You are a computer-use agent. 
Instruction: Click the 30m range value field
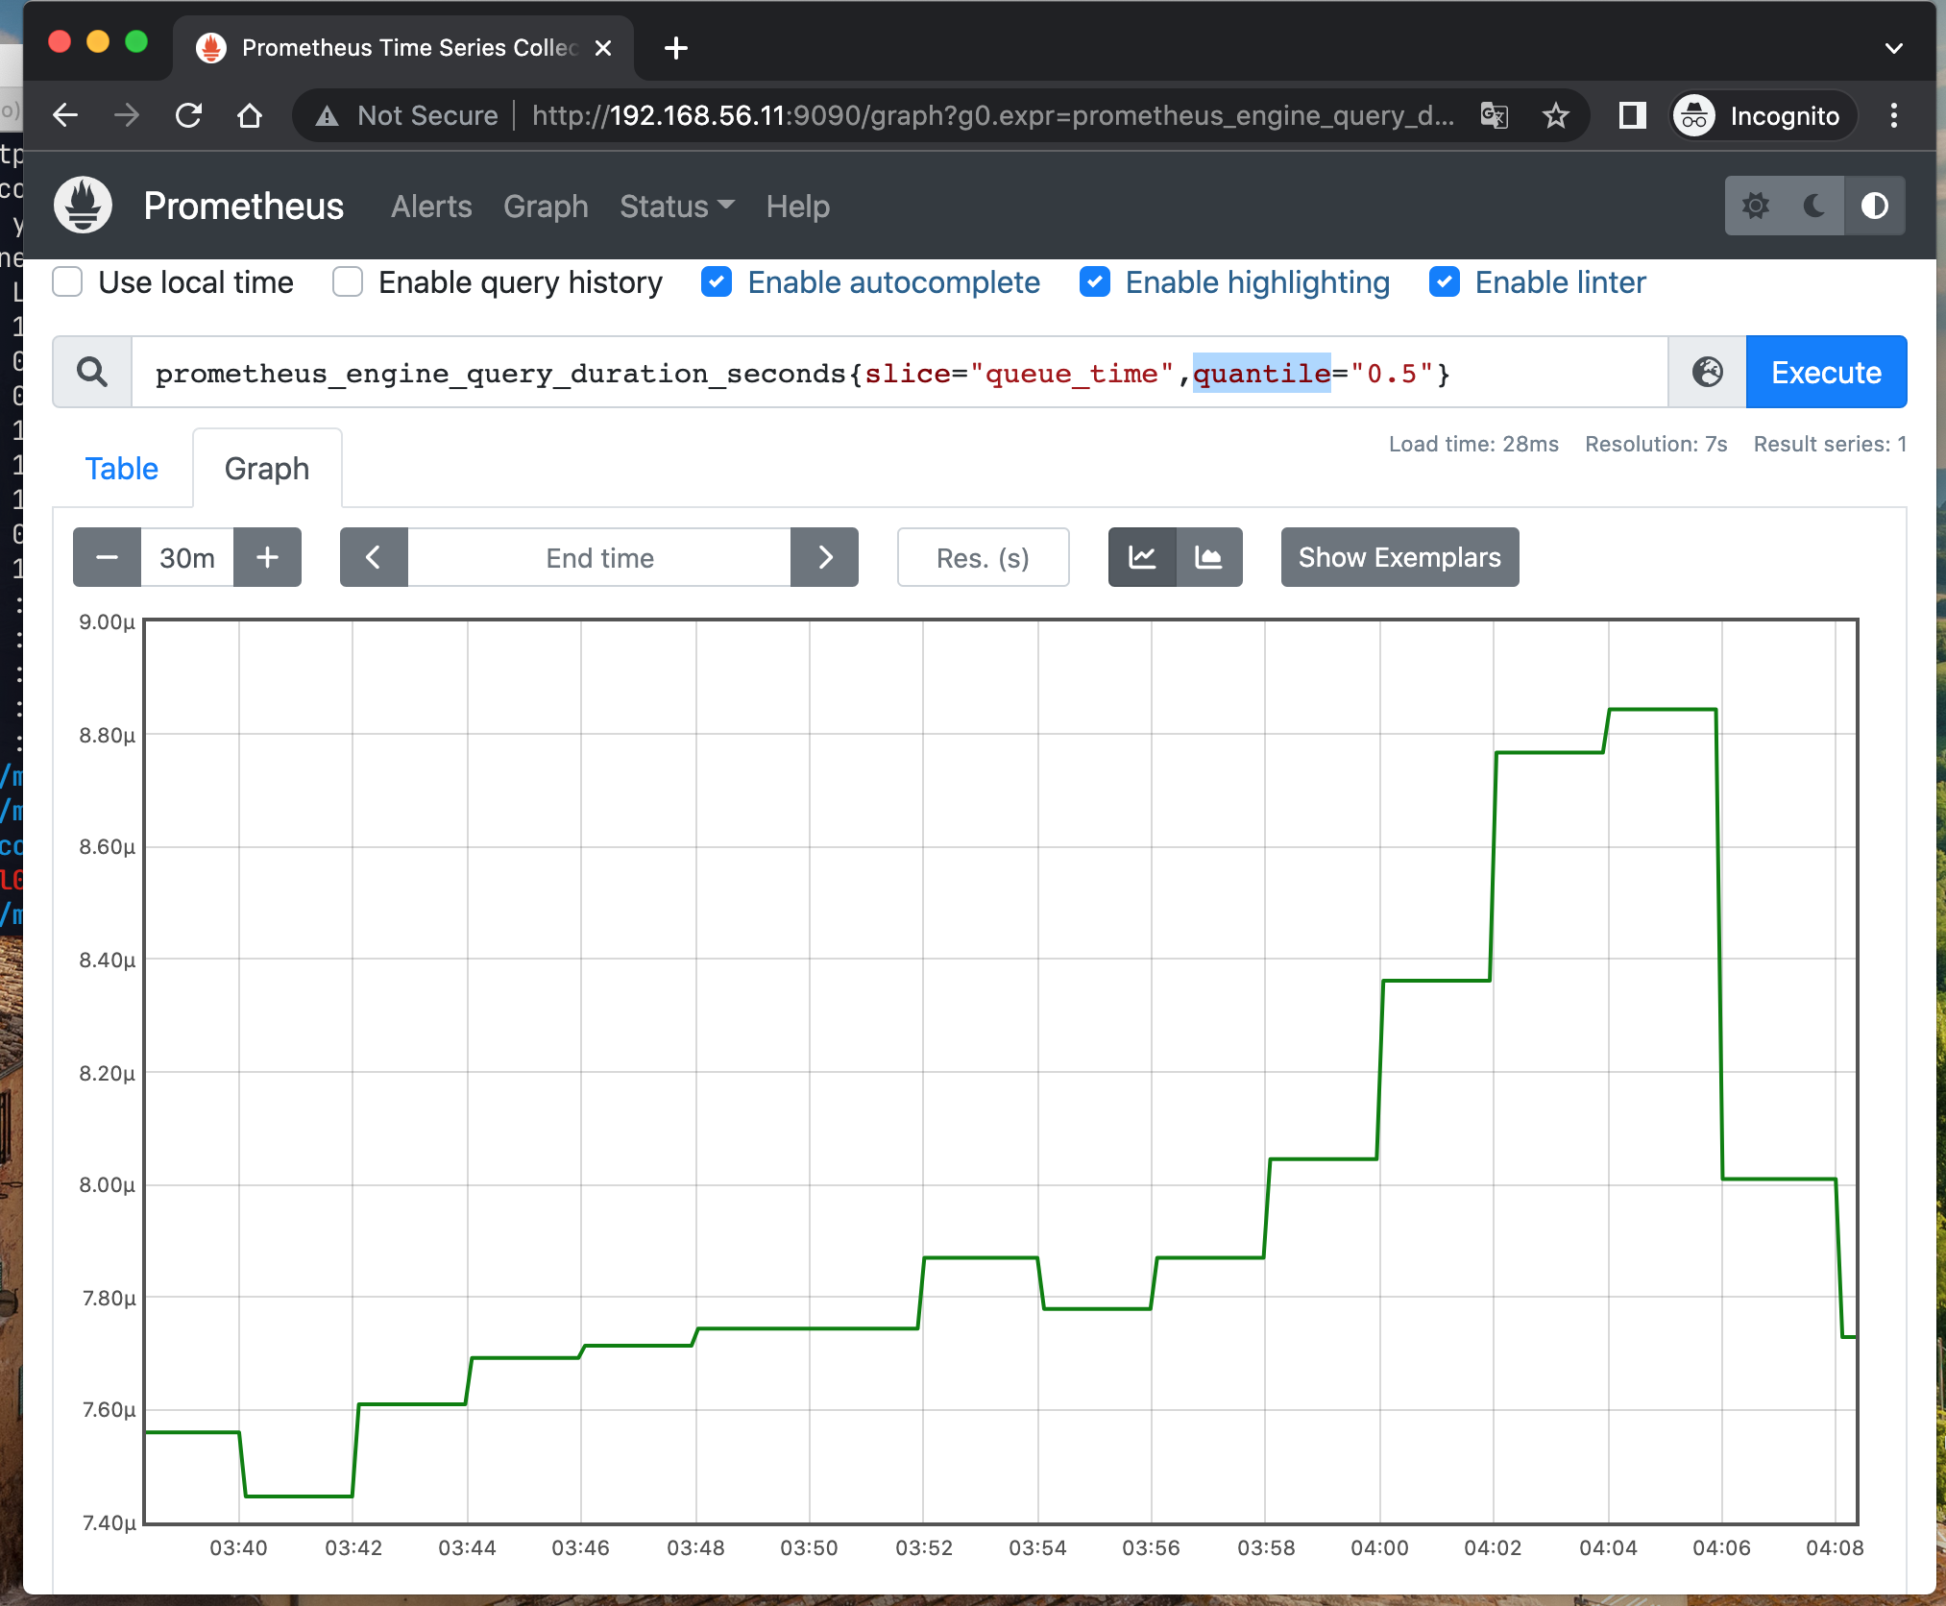pos(187,557)
